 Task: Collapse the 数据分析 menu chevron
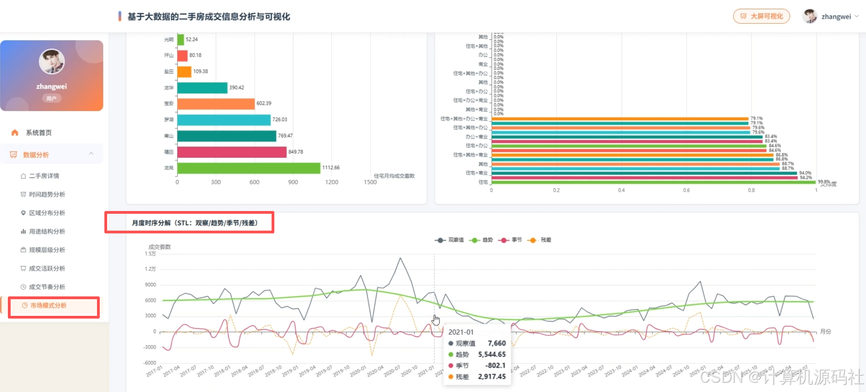click(91, 154)
